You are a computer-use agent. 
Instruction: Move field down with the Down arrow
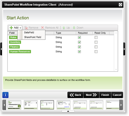pos(78,28)
